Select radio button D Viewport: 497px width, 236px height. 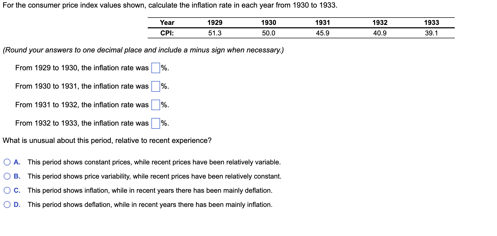click(7, 205)
